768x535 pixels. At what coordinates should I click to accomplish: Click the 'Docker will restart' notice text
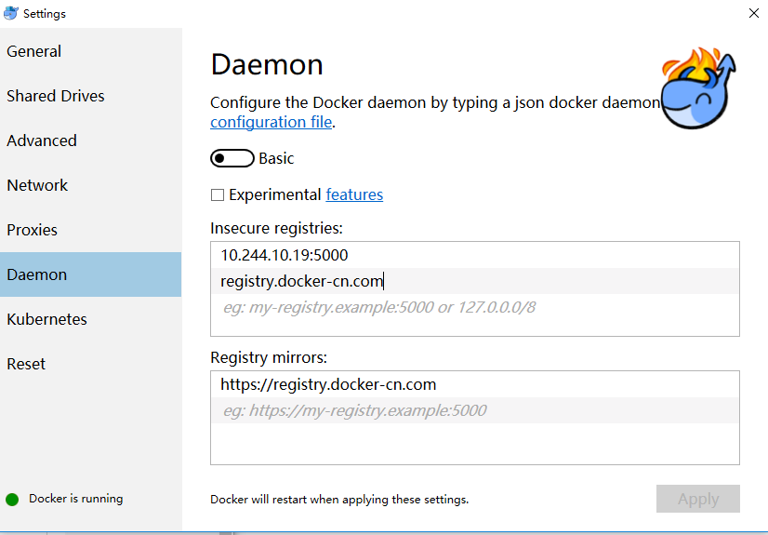(x=339, y=500)
